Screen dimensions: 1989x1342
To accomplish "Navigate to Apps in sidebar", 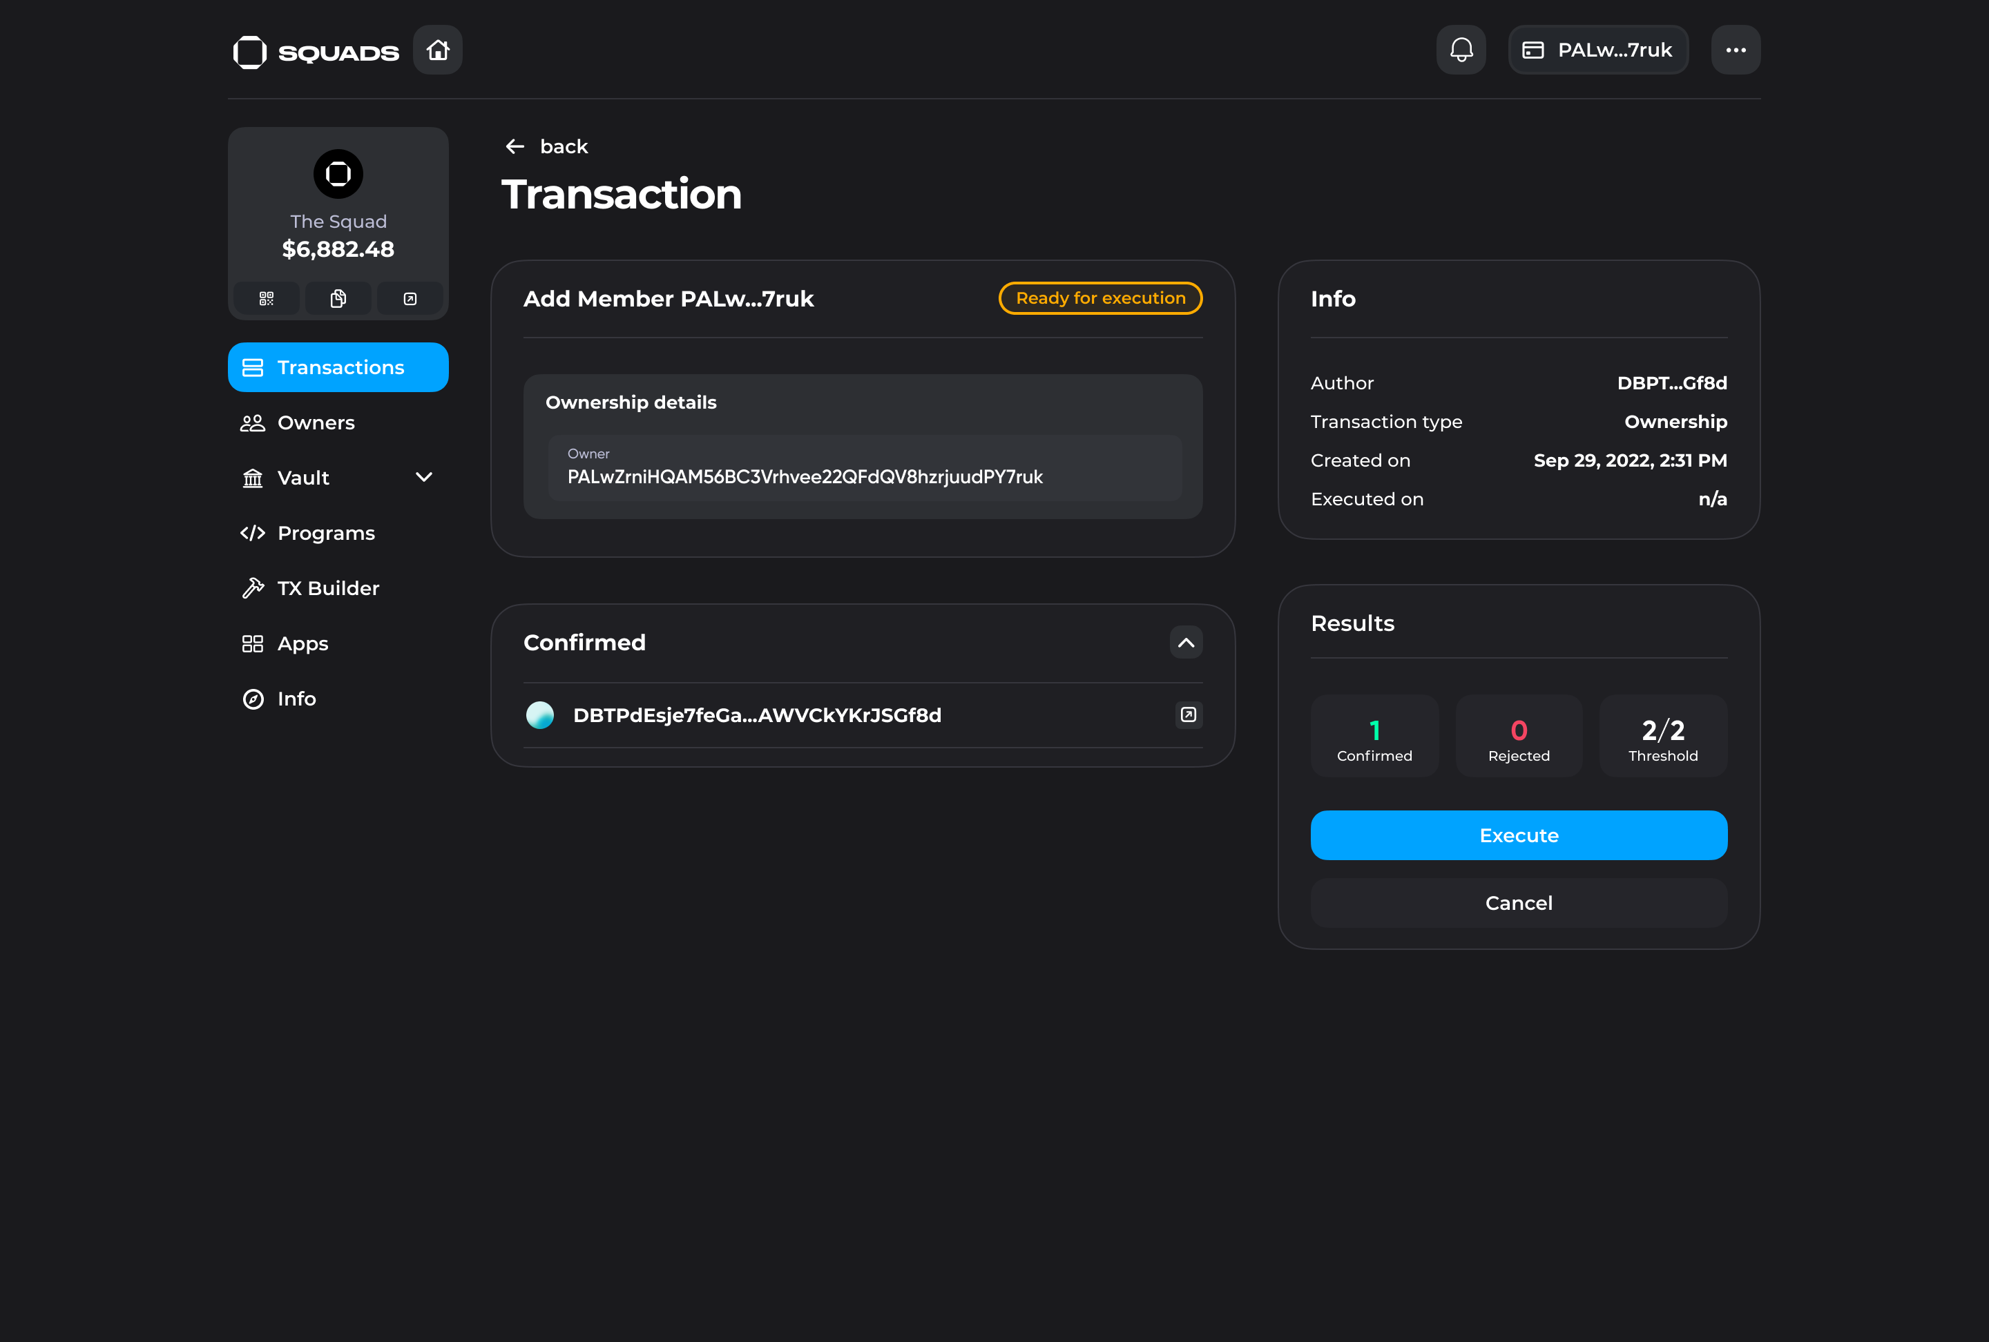I will 302,643.
